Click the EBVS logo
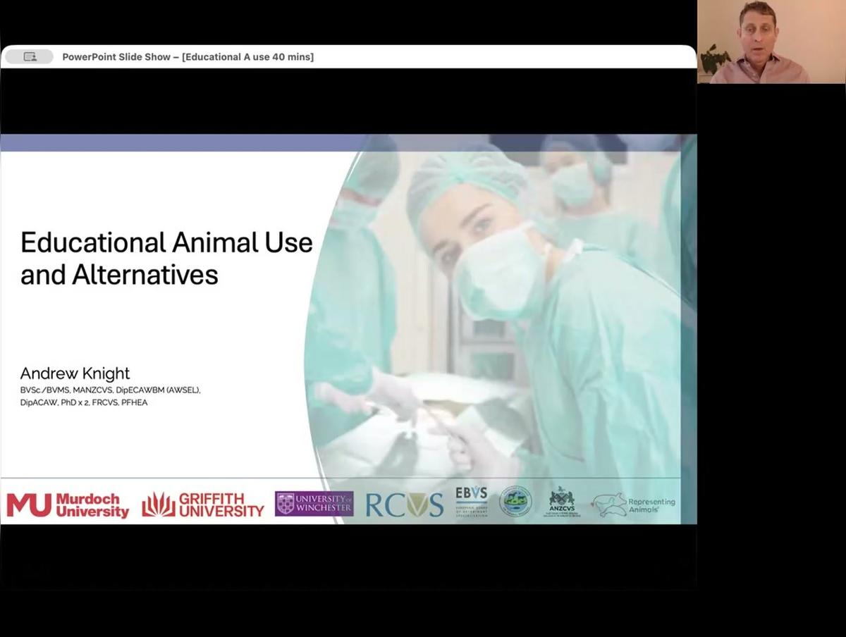846x637 pixels. [472, 502]
